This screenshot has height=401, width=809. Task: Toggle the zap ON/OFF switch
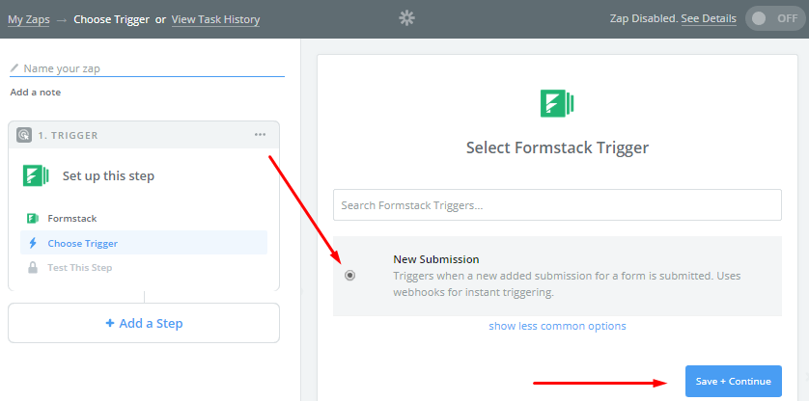click(x=773, y=18)
